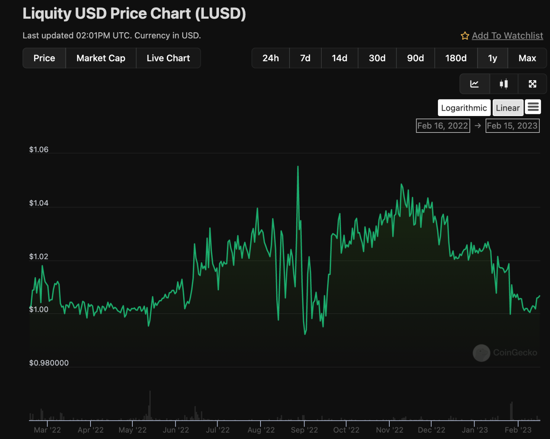
Task: Click the Jun '22 axis label
Action: [176, 430]
